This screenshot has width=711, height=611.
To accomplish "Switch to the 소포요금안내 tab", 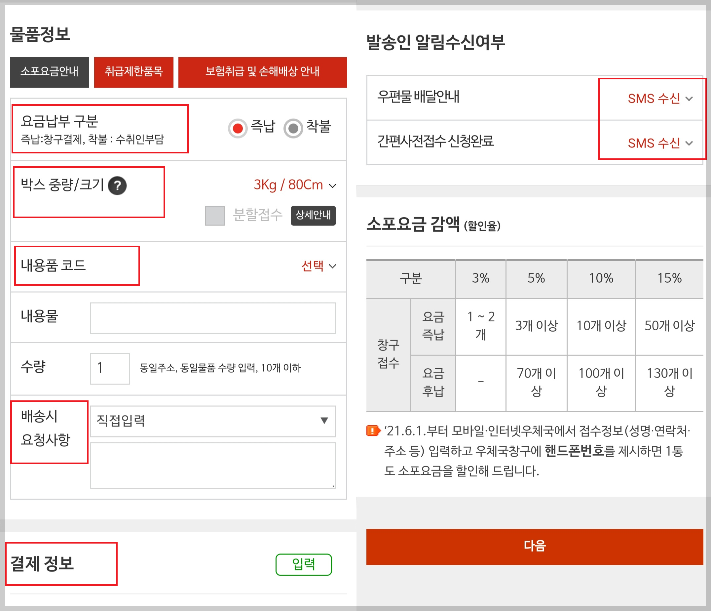I will (50, 72).
